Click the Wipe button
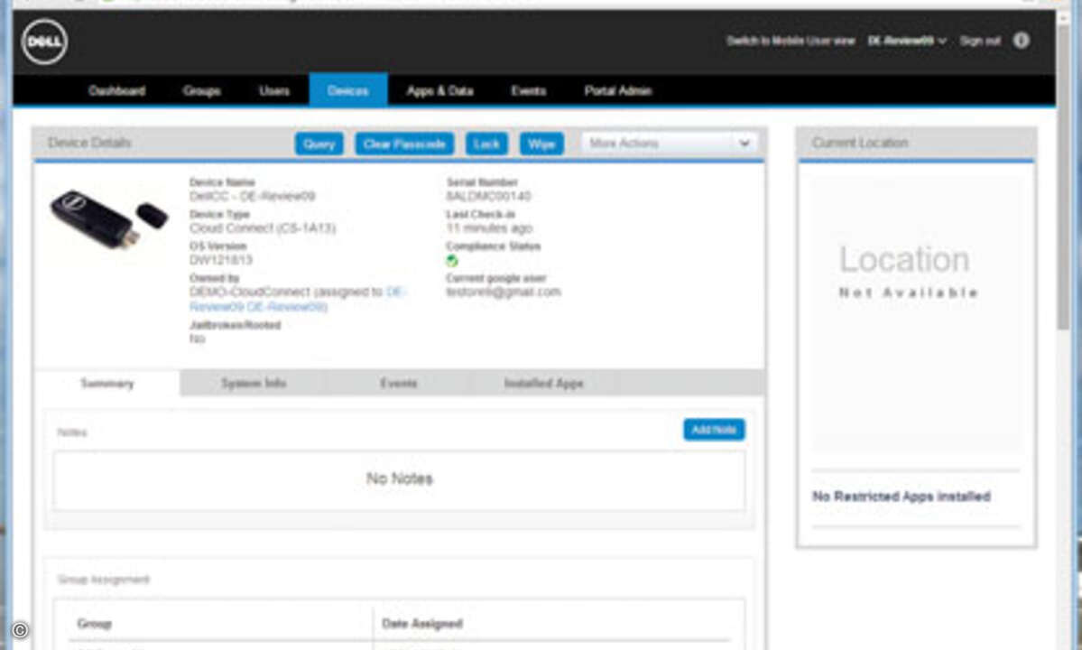The width and height of the screenshot is (1082, 650). coord(541,144)
